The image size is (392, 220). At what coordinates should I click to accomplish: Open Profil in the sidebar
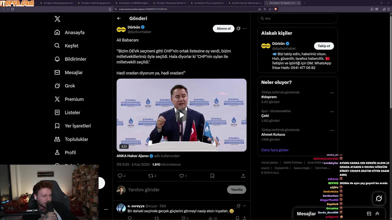[65, 152]
